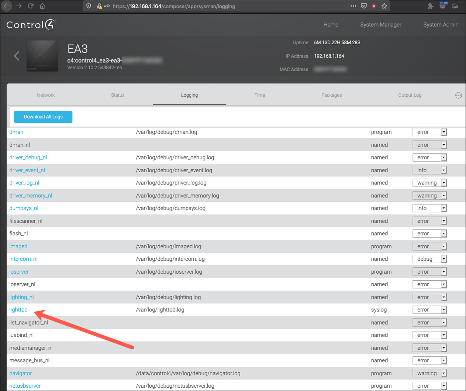Viewport: 466px width, 391px height.
Task: Click the tracking protection shield icon
Action: [x=89, y=6]
